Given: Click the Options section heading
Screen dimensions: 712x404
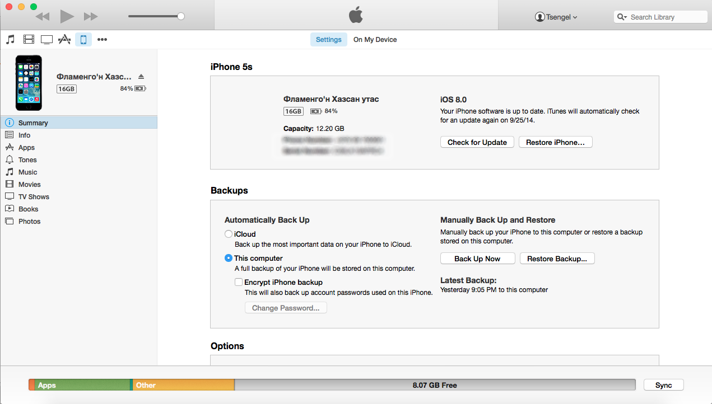Looking at the screenshot, I should point(227,346).
